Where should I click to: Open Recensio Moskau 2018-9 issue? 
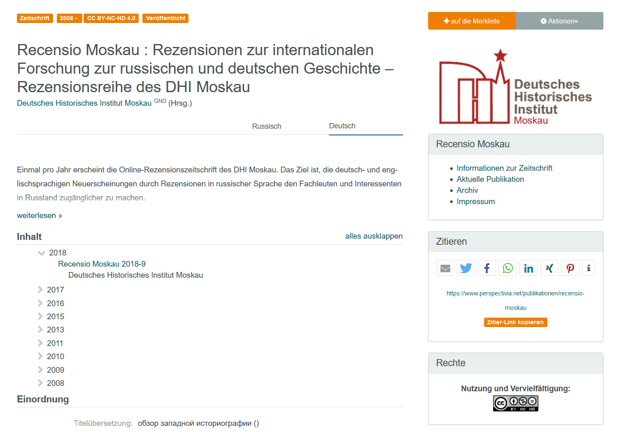[102, 264]
